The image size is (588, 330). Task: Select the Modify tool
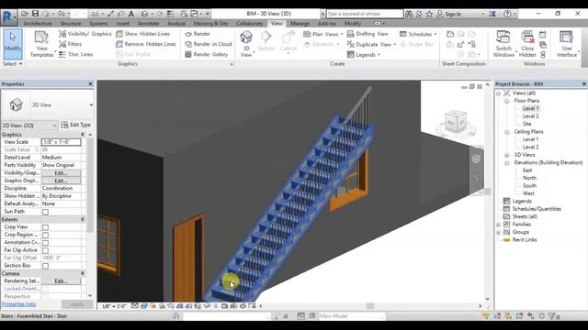12,44
